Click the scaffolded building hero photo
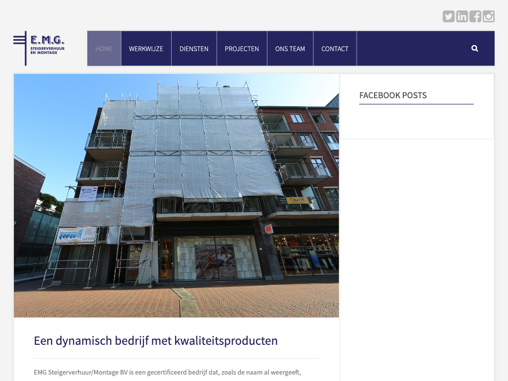Screen dimensions: 508x381 pyautogui.click(x=176, y=195)
